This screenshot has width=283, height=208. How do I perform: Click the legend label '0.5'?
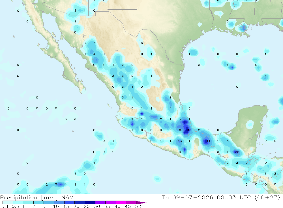pyautogui.click(x=15, y=206)
